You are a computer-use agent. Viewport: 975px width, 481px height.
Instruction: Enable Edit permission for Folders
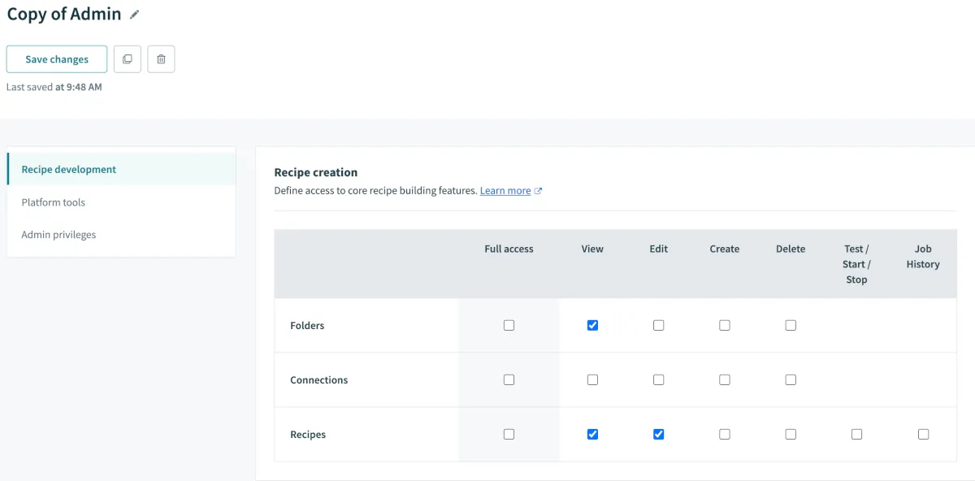coord(658,325)
